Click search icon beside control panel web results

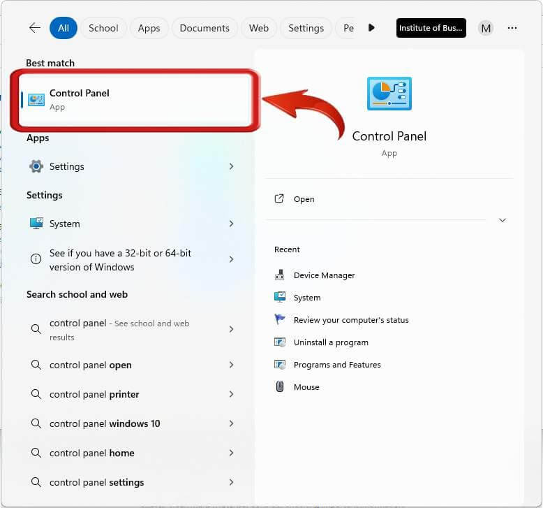[x=36, y=328]
